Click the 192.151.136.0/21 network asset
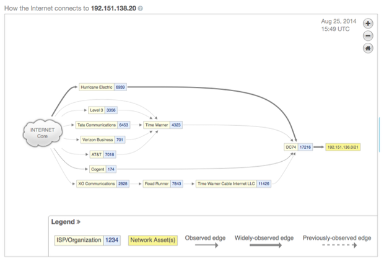Viewport: 384px width, 261px height. (343, 148)
